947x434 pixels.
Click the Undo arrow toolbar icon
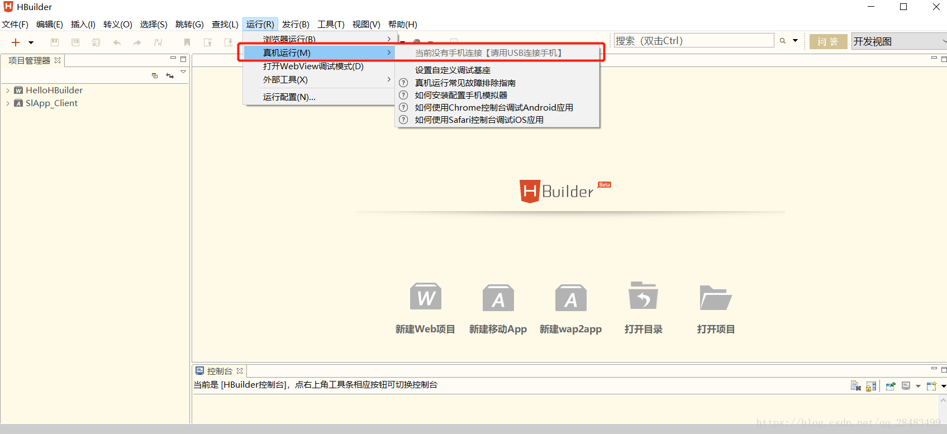(117, 42)
